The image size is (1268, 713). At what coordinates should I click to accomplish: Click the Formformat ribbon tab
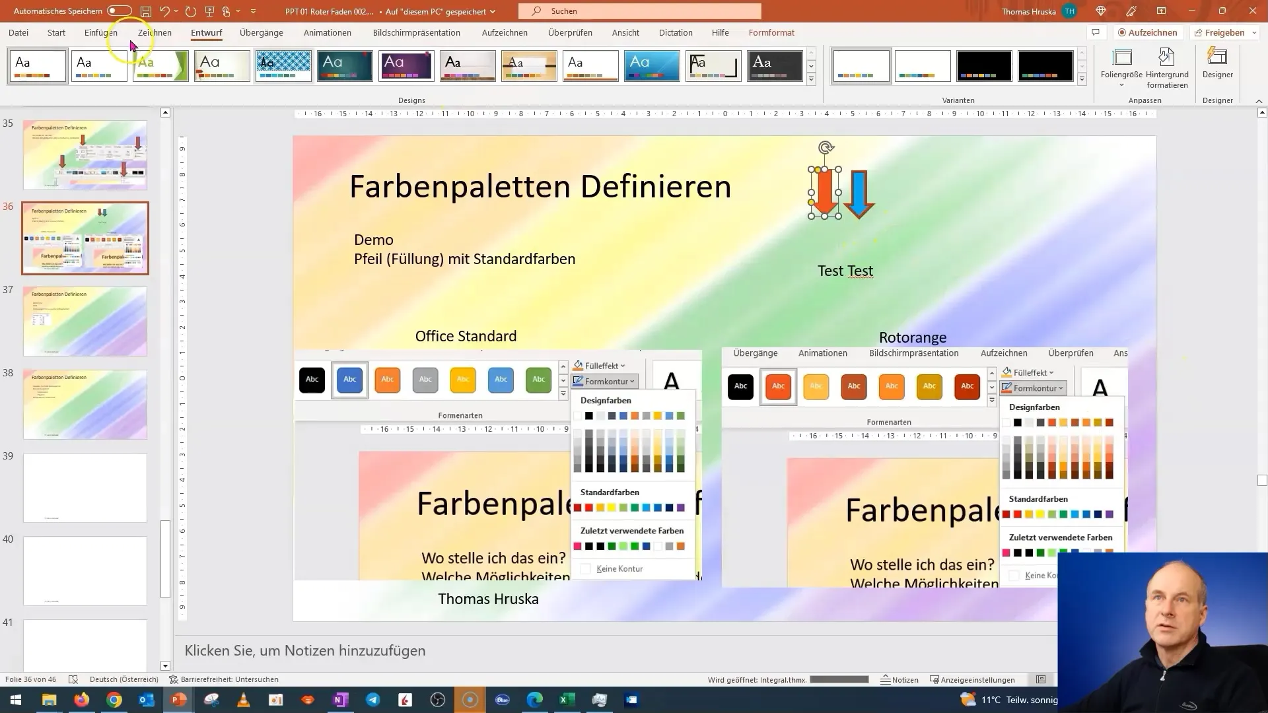click(771, 32)
